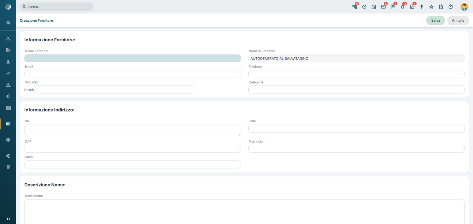This screenshot has height=224, width=473.
Task: Open the document notes icon
Action: (441, 7)
